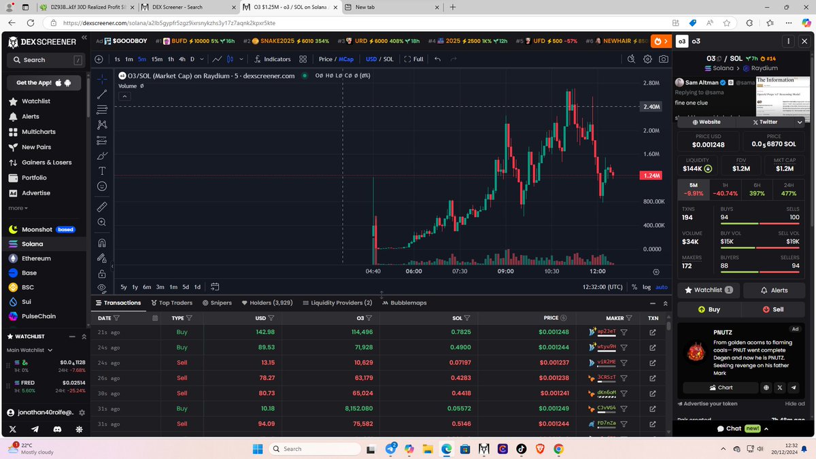
Task: Select the crosshair cursor tool
Action: tap(102, 79)
